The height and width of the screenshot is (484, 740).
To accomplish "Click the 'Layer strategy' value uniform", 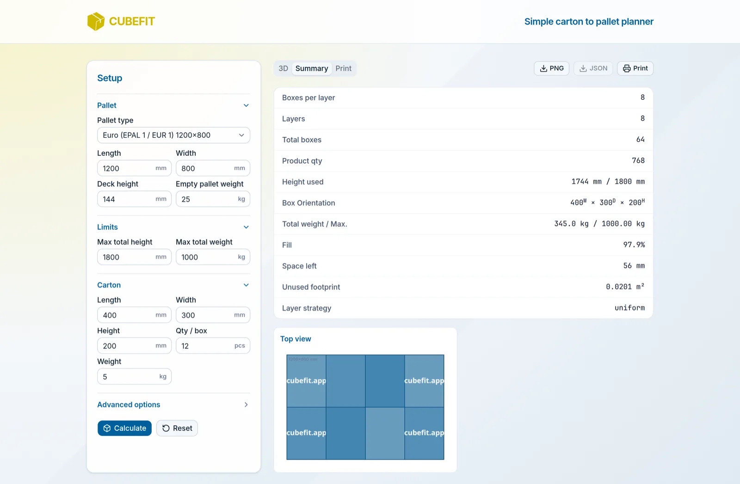I will tap(629, 308).
